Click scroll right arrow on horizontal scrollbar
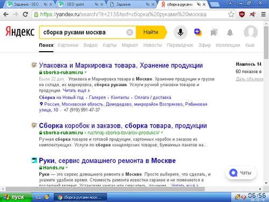Screen dimensions: 269x202 (260, 189)
